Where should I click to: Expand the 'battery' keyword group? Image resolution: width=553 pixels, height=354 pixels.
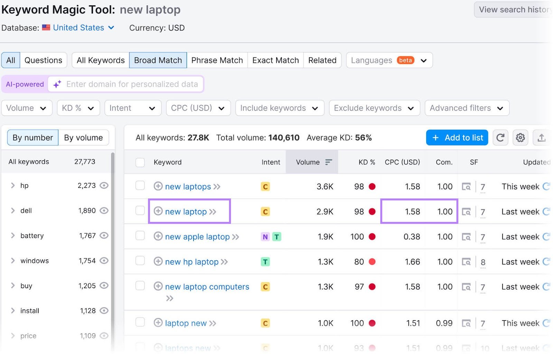tap(13, 235)
